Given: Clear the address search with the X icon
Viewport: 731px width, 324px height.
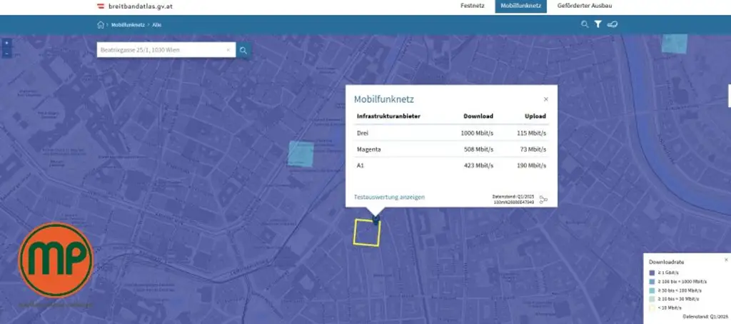Looking at the screenshot, I should [x=228, y=51].
